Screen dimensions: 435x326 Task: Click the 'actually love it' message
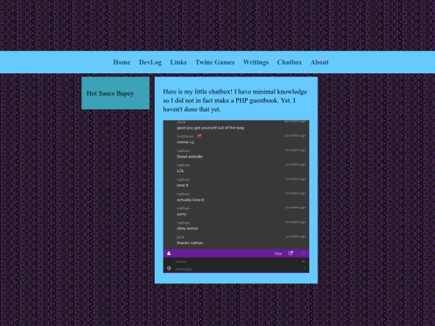click(190, 200)
